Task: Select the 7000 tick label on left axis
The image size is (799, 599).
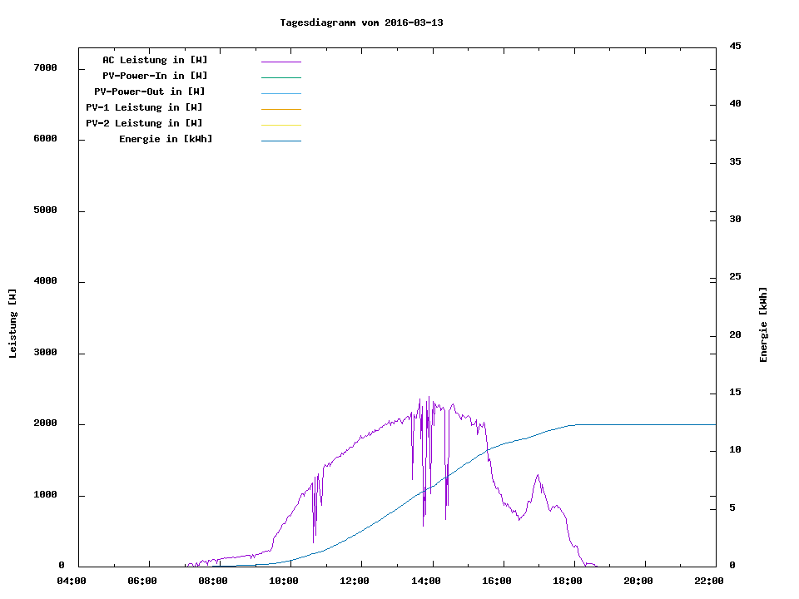Action: coord(45,67)
